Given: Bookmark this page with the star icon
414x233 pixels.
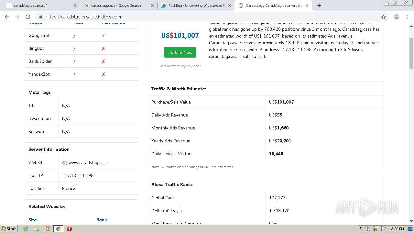Looking at the screenshot, I should [384, 17].
